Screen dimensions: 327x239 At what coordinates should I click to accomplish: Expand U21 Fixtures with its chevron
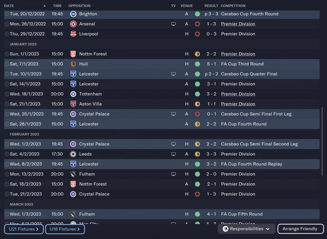point(37,229)
